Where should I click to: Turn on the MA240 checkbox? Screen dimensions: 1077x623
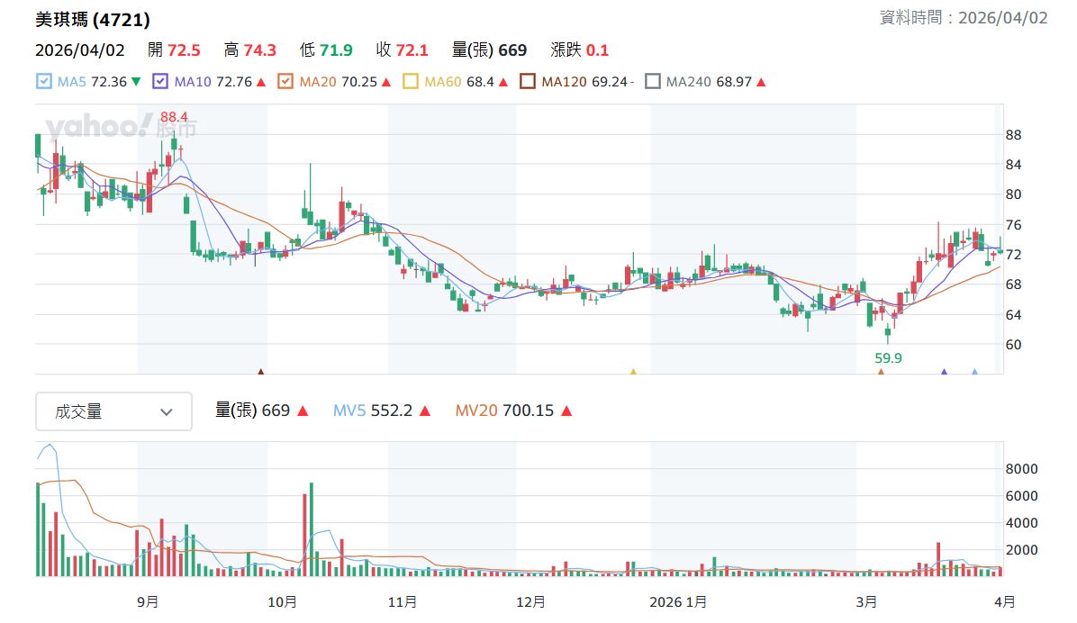[653, 82]
